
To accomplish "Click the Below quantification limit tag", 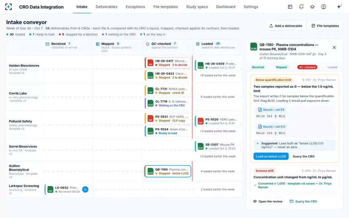I will pos(273,80).
